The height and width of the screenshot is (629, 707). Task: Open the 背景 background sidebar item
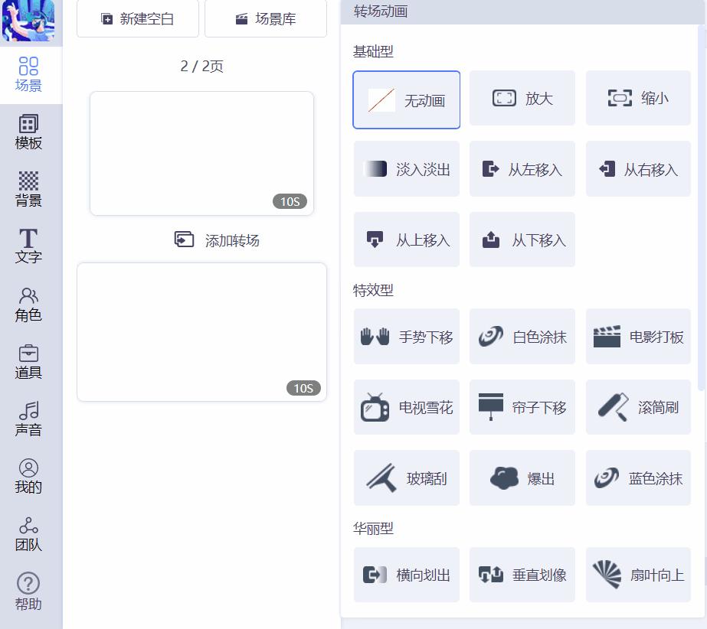click(x=28, y=189)
